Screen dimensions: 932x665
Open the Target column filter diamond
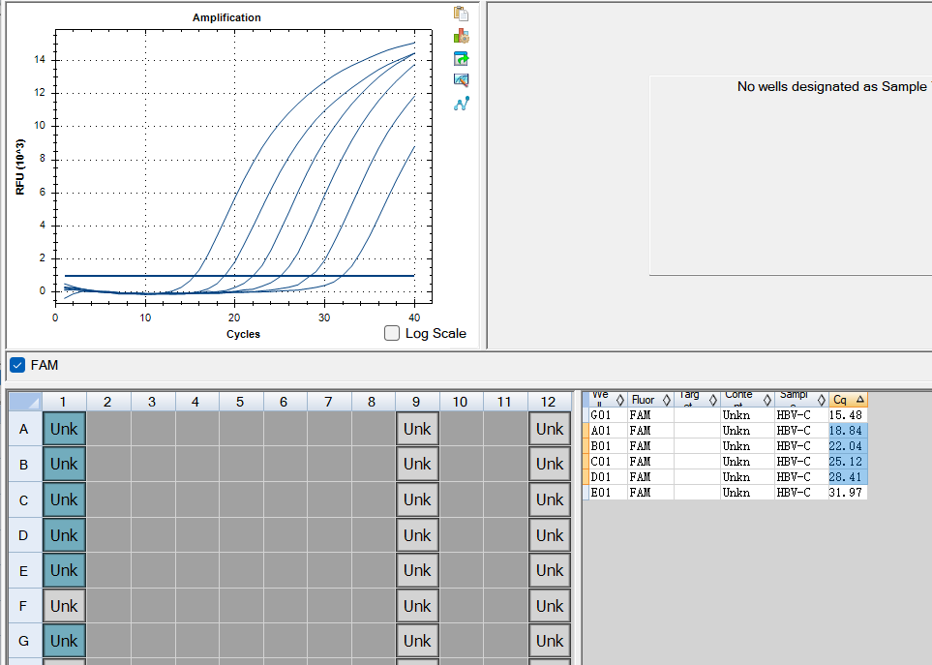(x=712, y=400)
